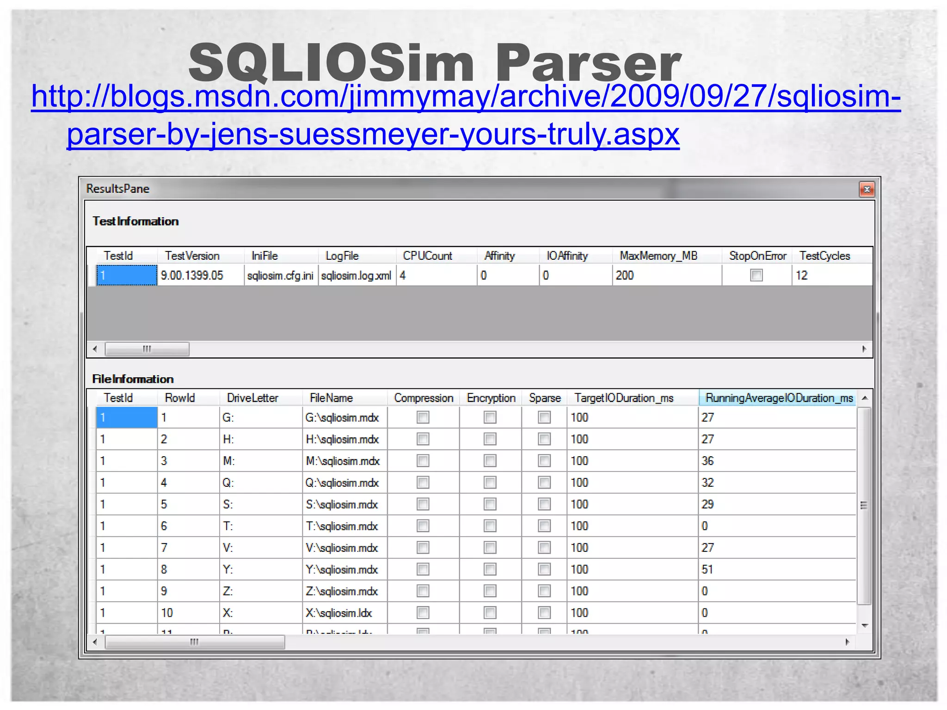The height and width of the screenshot is (710, 947).
Task: Sort by RunningAverageIODuration_ms column header
Action: [x=778, y=398]
